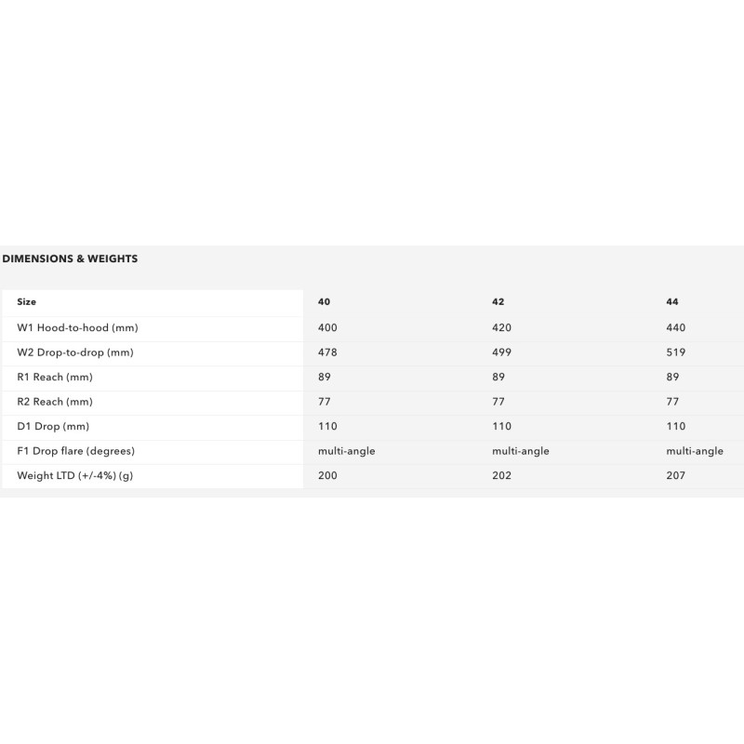Select the 207 weight value
Image resolution: width=744 pixels, height=744 pixels.
pyautogui.click(x=676, y=475)
